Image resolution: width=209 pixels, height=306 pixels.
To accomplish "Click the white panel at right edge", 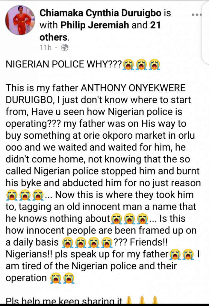I will pyautogui.click(x=205, y=33).
